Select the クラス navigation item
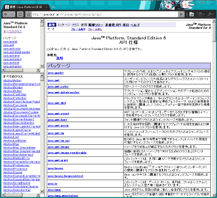 (x=75, y=25)
